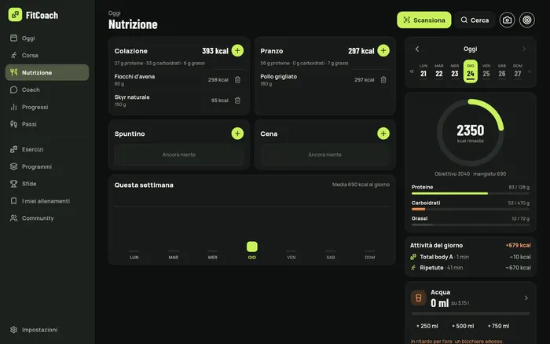The height and width of the screenshot is (344, 550).
Task: Go to previous week with left chevron
Action: click(x=417, y=49)
